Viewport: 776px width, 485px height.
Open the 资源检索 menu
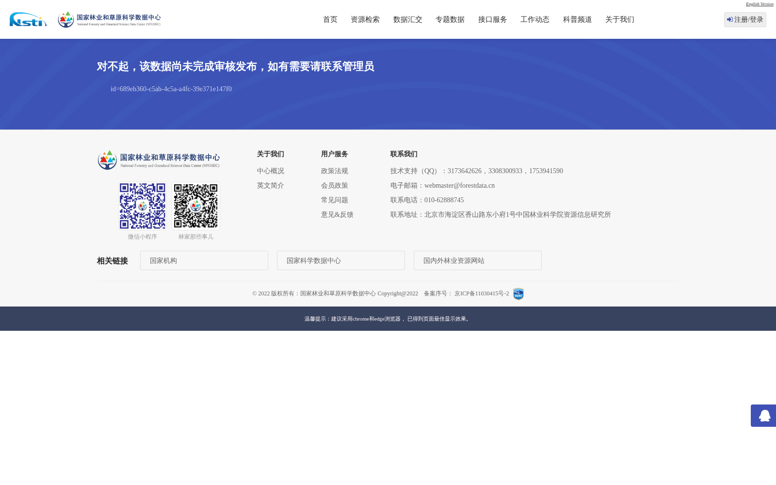point(365,19)
